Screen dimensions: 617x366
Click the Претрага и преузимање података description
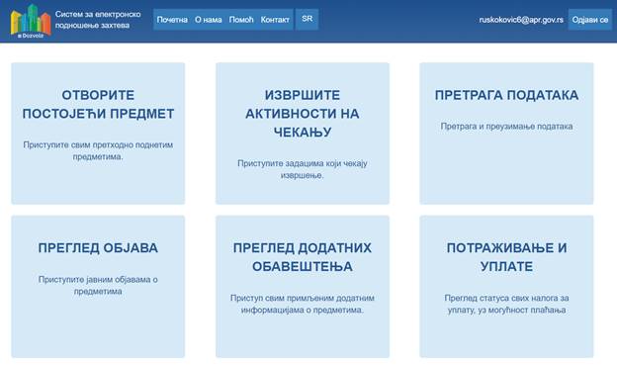pyautogui.click(x=506, y=127)
